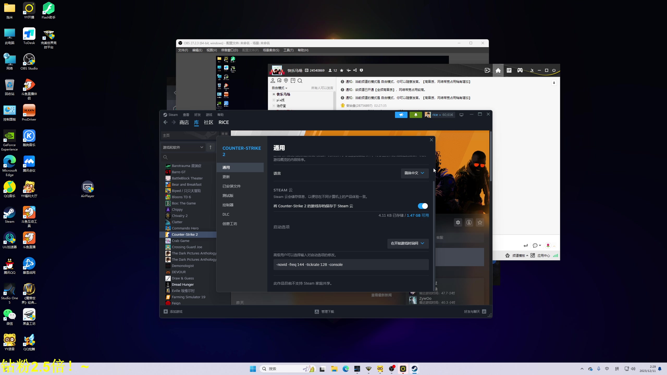Open DLC properties tab
The width and height of the screenshot is (667, 375).
coord(240,214)
